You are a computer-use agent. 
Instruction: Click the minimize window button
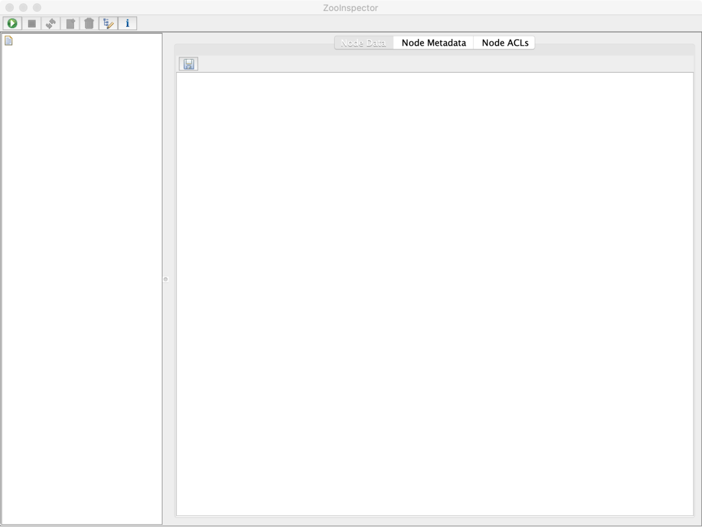23,8
